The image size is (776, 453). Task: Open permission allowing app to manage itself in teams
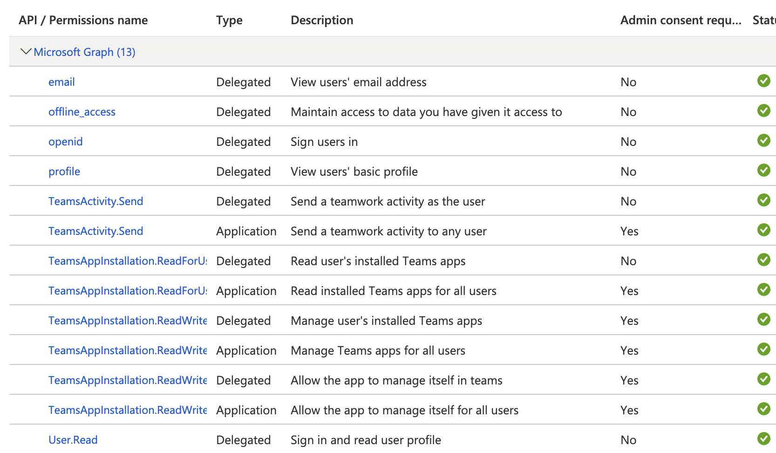point(128,380)
